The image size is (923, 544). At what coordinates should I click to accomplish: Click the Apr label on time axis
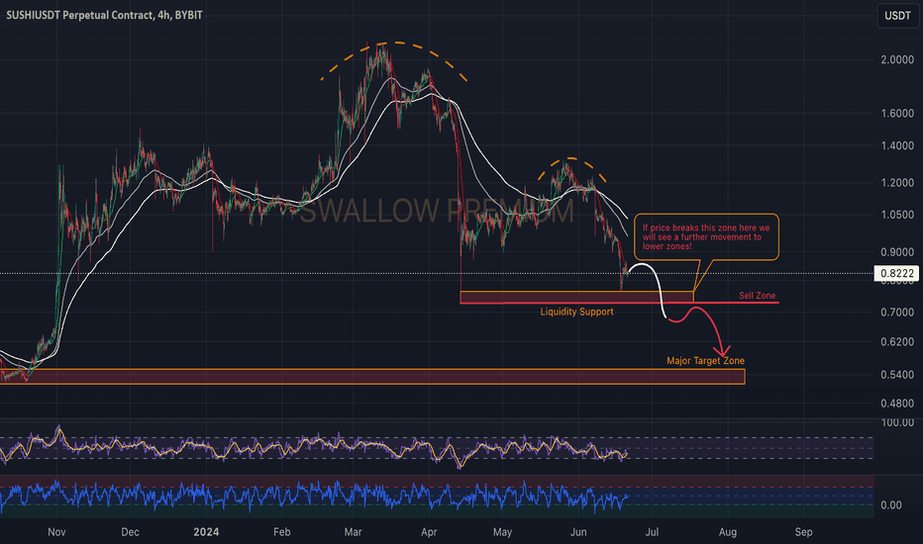pos(429,532)
